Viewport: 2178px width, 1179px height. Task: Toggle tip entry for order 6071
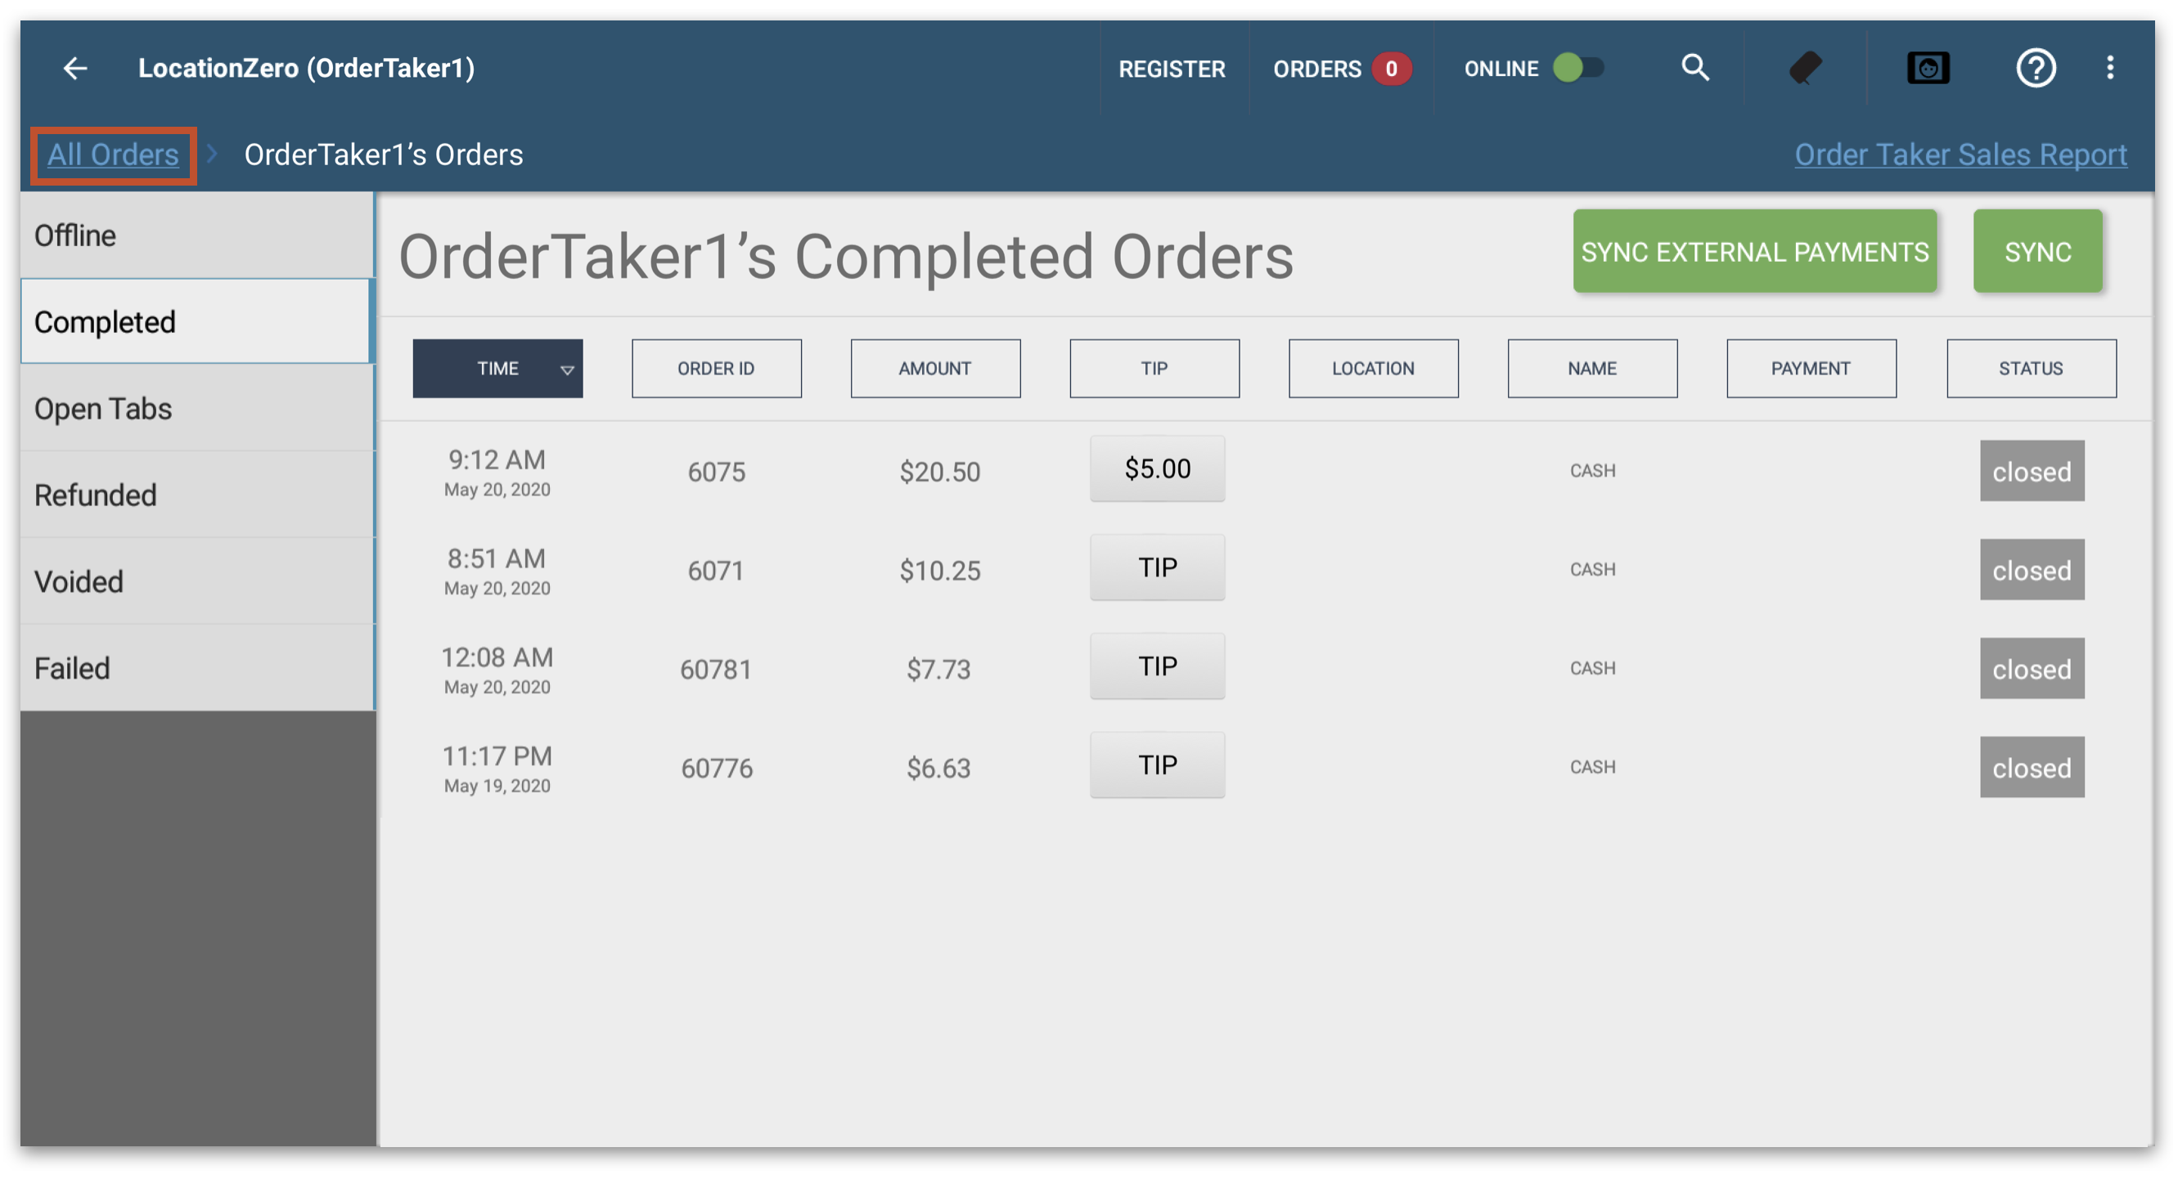pos(1157,567)
